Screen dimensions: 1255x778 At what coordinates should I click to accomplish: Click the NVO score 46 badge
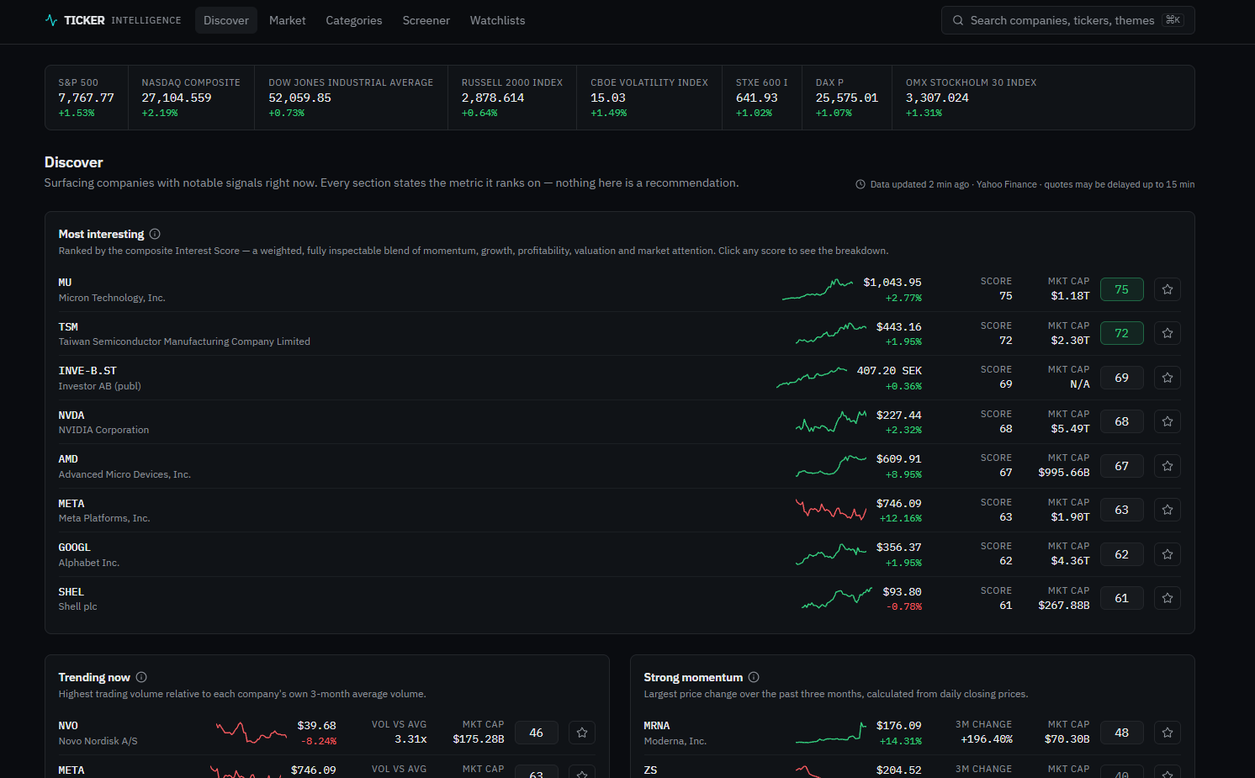point(536,733)
